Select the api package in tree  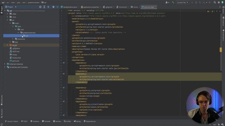pyautogui.click(x=31, y=36)
